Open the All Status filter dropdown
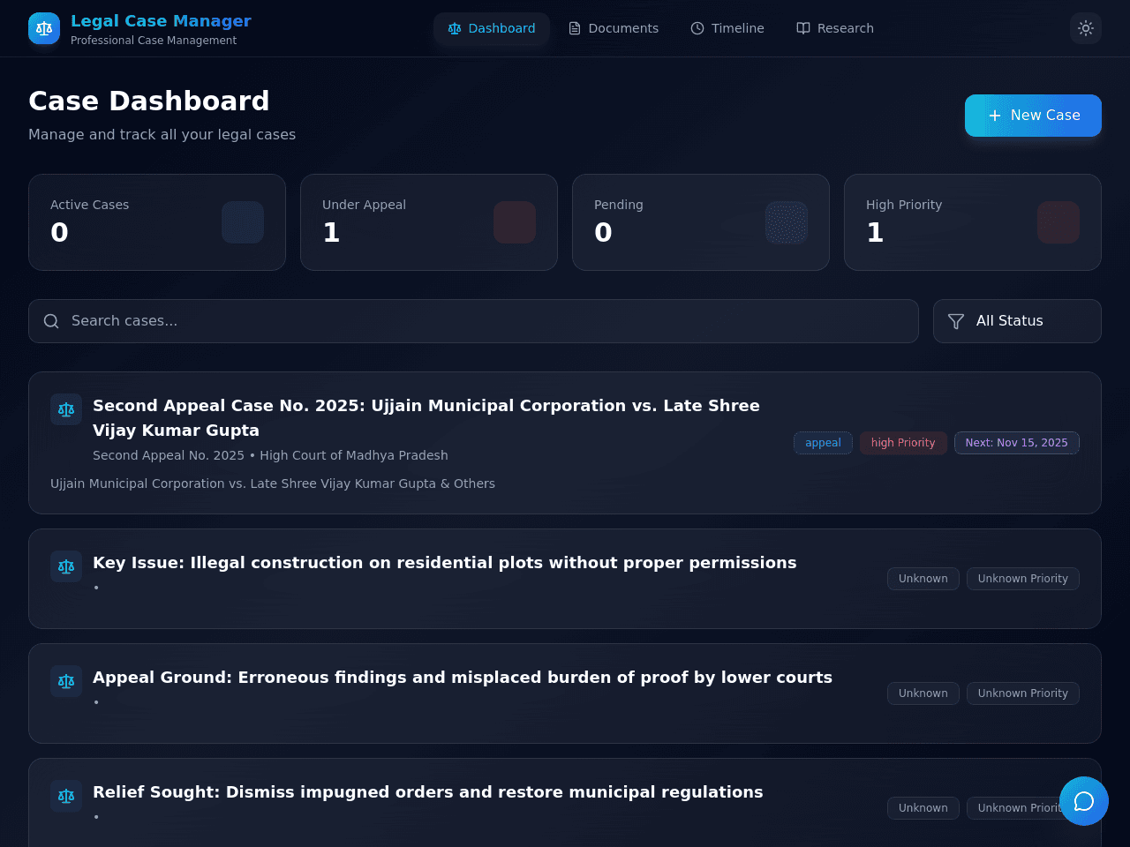1130x847 pixels. click(1017, 321)
